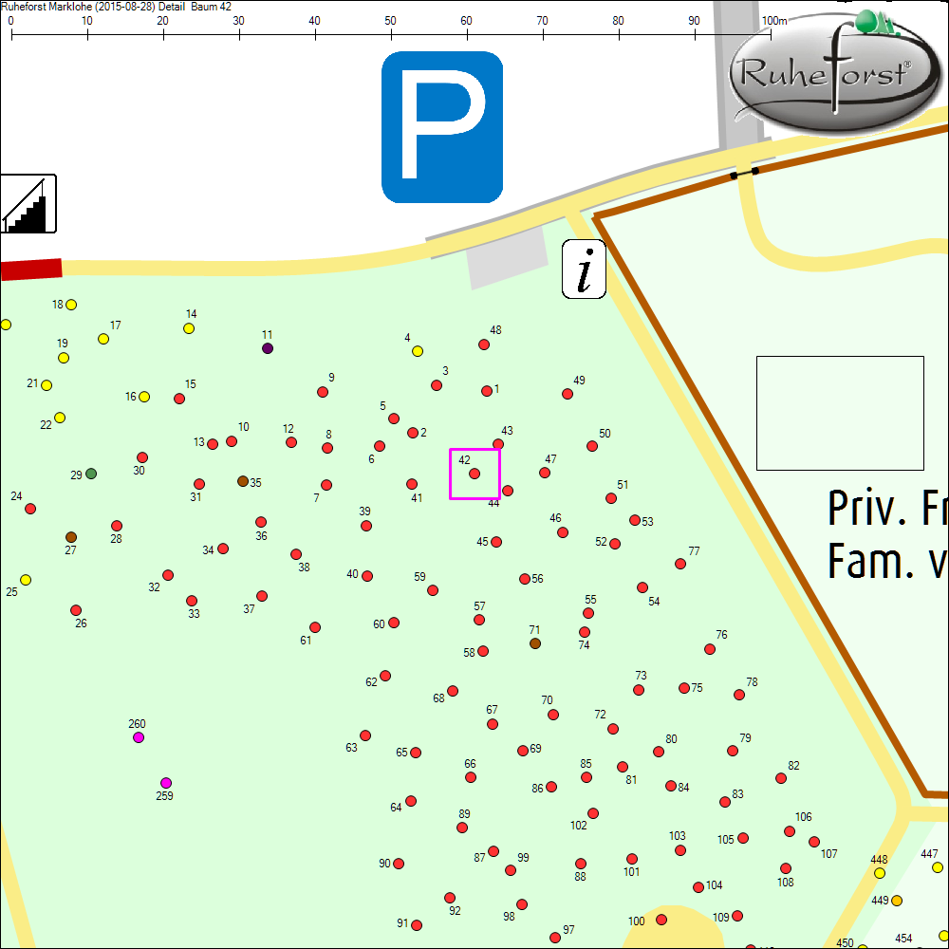Select red tree marker 97

click(555, 938)
